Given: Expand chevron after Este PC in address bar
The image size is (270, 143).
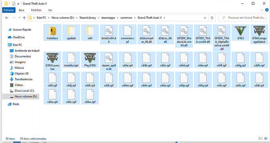Looking at the screenshot, I should pos(49,18).
